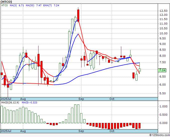This screenshot has width=170, height=137.
Task: Click the 11.50 price axis label
Action: (163, 19)
